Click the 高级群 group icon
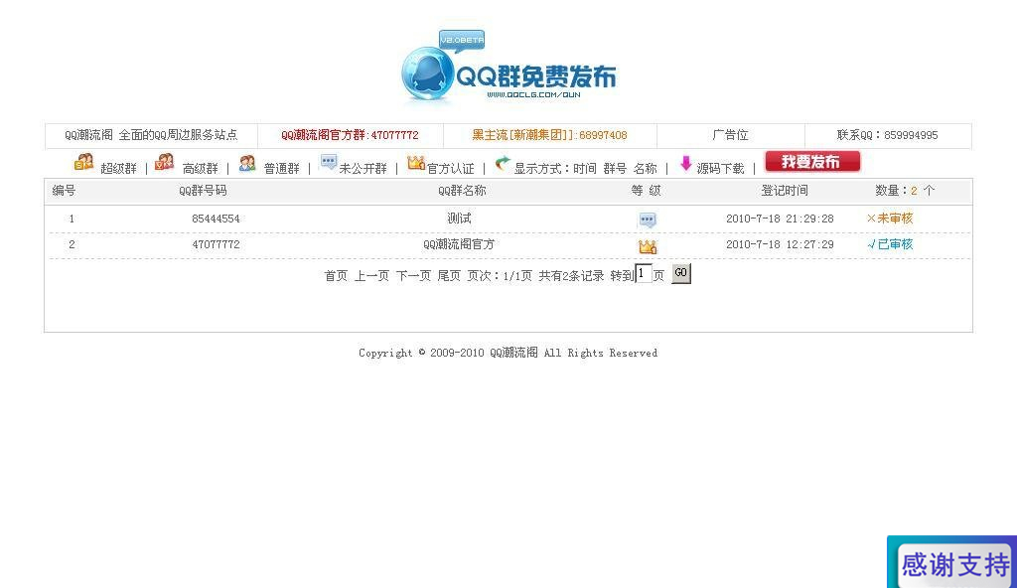Screen dimensions: 1017x588 coord(165,162)
